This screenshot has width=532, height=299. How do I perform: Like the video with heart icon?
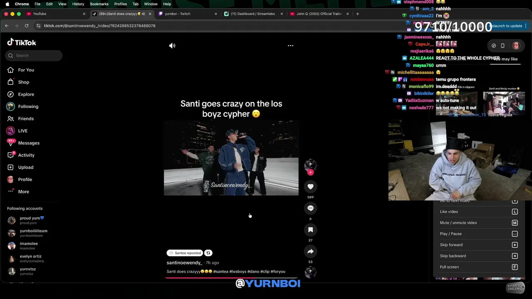tap(310, 186)
